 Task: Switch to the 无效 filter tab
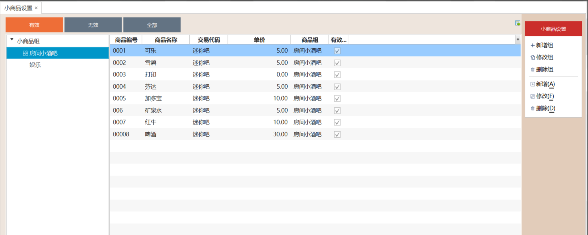click(93, 25)
